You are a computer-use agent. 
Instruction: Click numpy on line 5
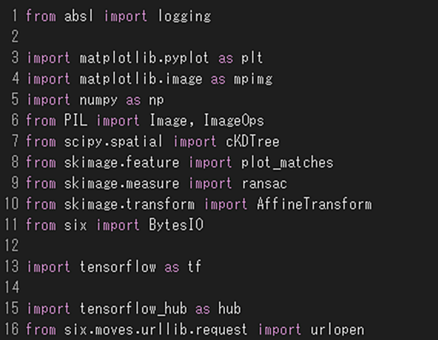[99, 100]
